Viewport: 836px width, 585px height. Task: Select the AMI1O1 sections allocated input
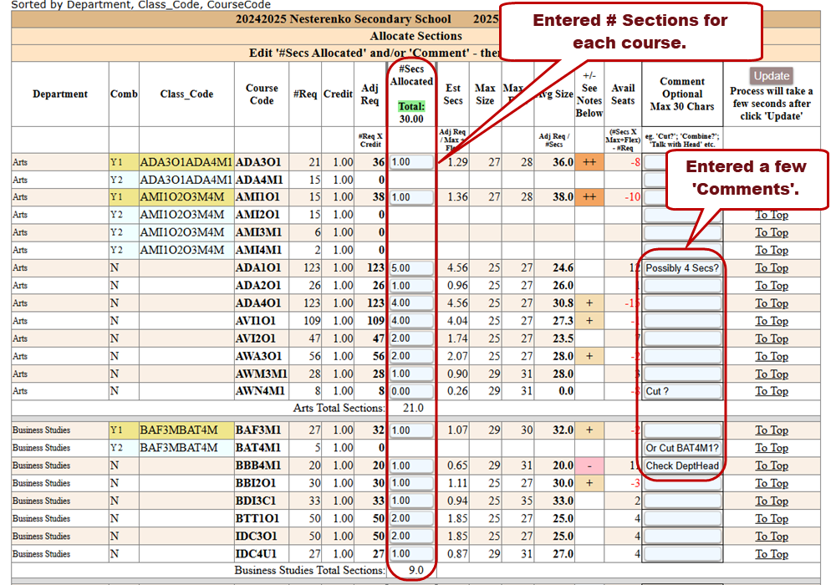tap(411, 197)
